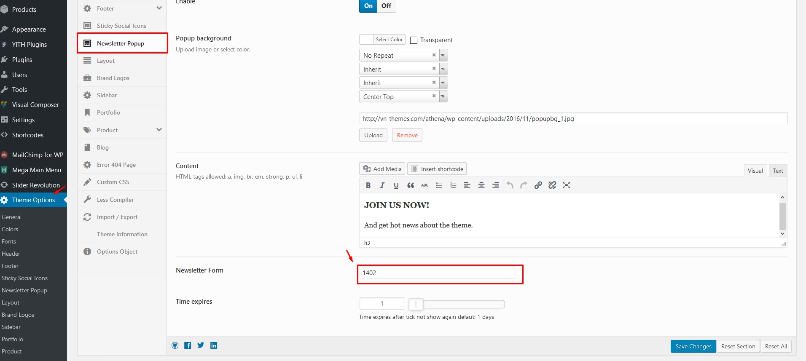The image size is (806, 361).
Task: Open the No Repeat dropdown
Action: [x=443, y=55]
